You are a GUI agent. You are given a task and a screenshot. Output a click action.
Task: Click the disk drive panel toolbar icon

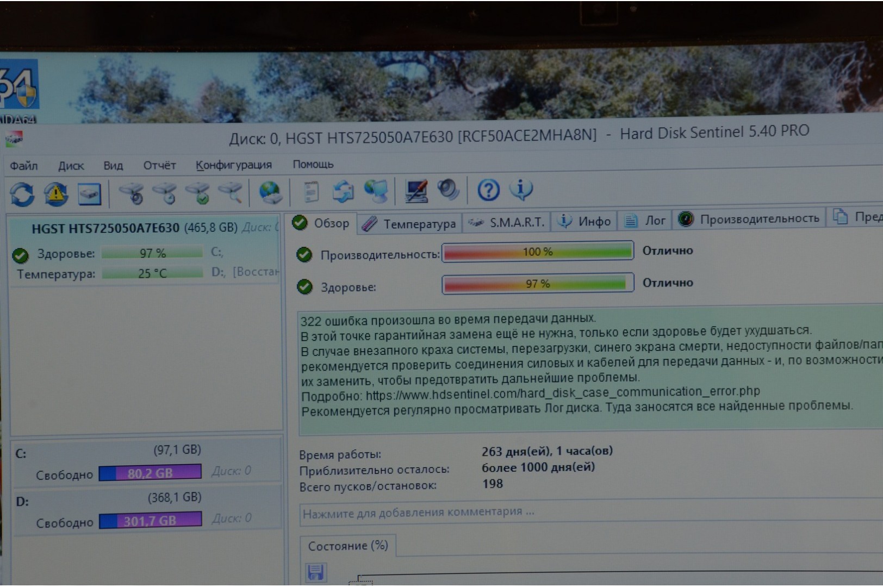(x=89, y=194)
